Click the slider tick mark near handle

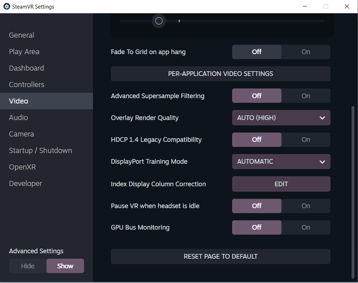[x=179, y=21]
